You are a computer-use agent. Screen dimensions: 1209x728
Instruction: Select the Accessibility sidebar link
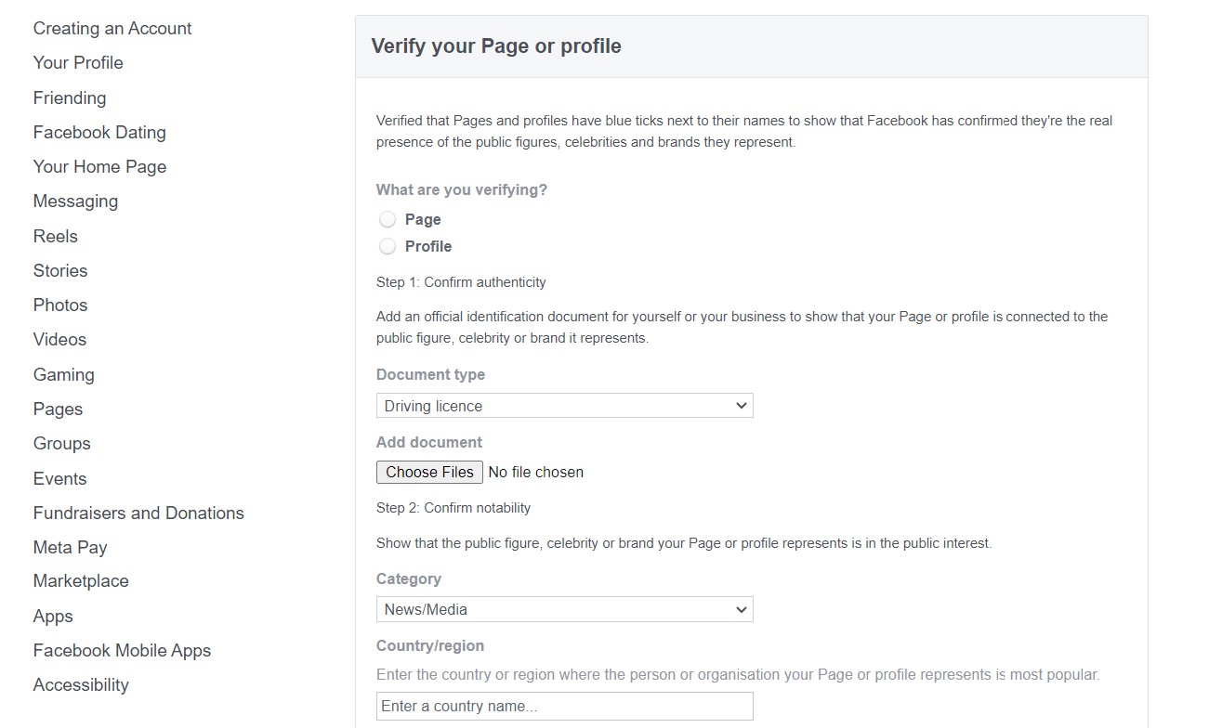81,685
